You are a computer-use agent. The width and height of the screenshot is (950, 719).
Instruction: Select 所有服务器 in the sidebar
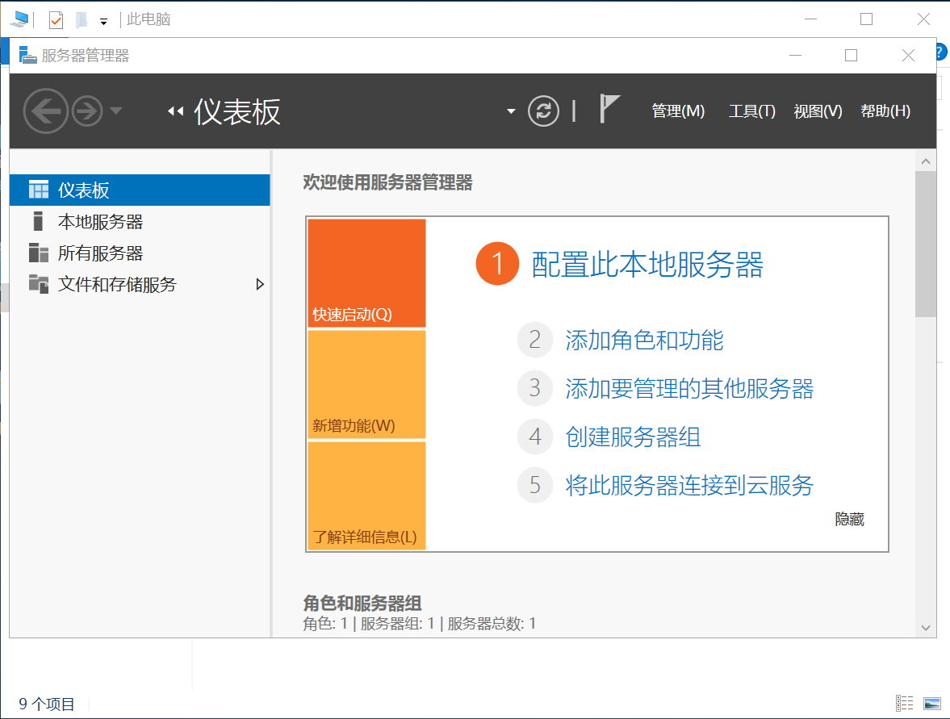click(x=140, y=253)
